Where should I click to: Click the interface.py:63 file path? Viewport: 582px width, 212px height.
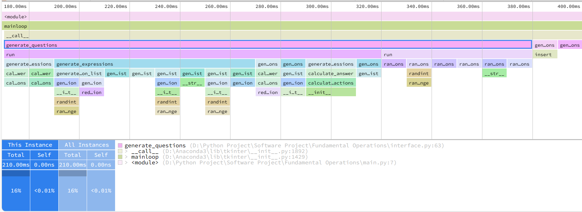click(x=317, y=145)
